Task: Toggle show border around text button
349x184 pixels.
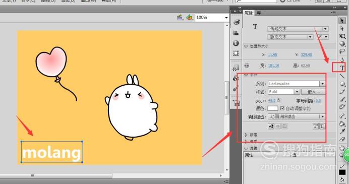Action: point(284,127)
